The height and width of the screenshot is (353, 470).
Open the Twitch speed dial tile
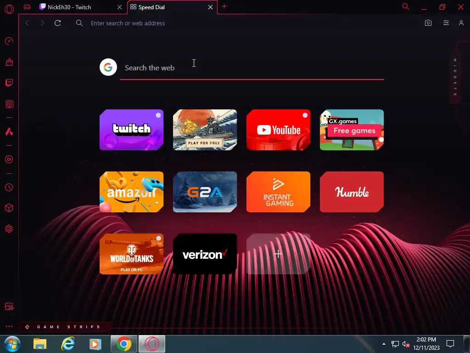click(132, 130)
